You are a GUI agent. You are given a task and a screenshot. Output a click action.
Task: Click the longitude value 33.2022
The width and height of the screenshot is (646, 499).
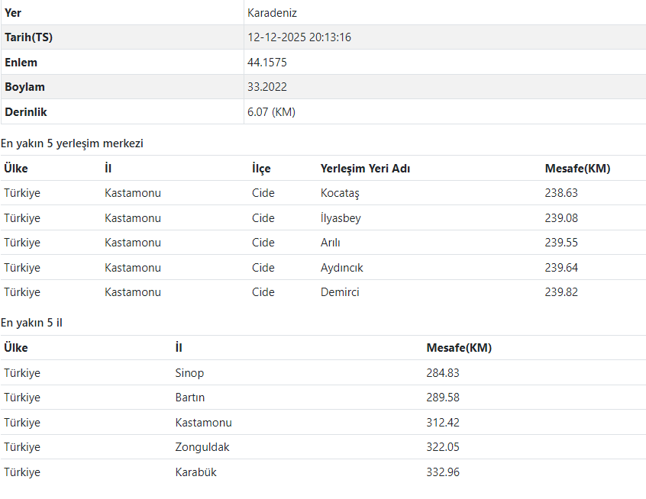(267, 87)
